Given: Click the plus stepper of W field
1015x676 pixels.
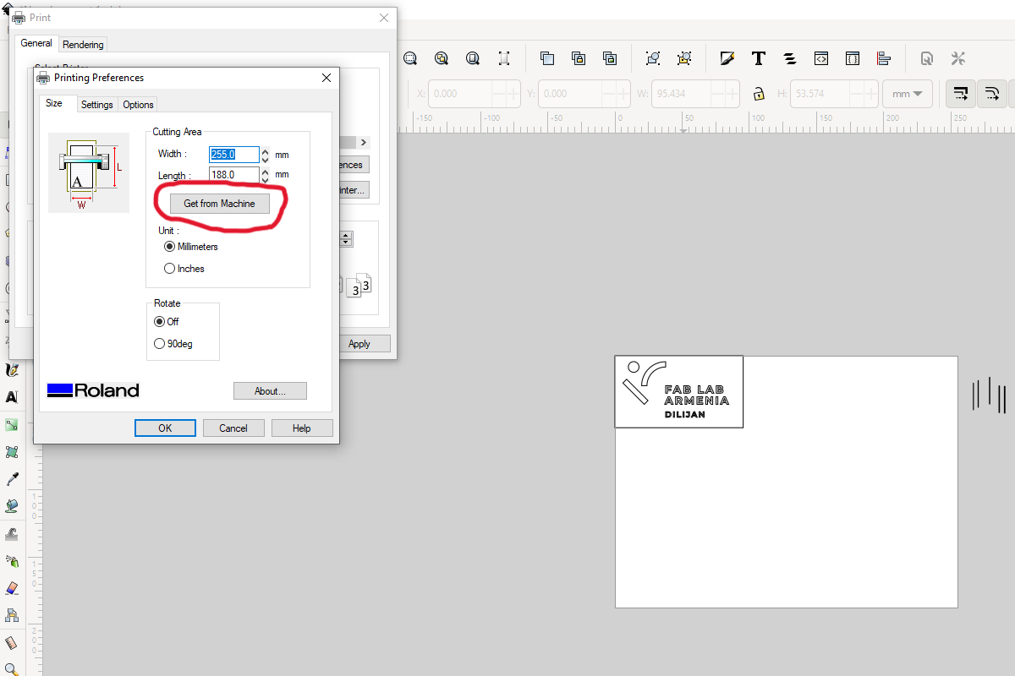Looking at the screenshot, I should (x=732, y=94).
